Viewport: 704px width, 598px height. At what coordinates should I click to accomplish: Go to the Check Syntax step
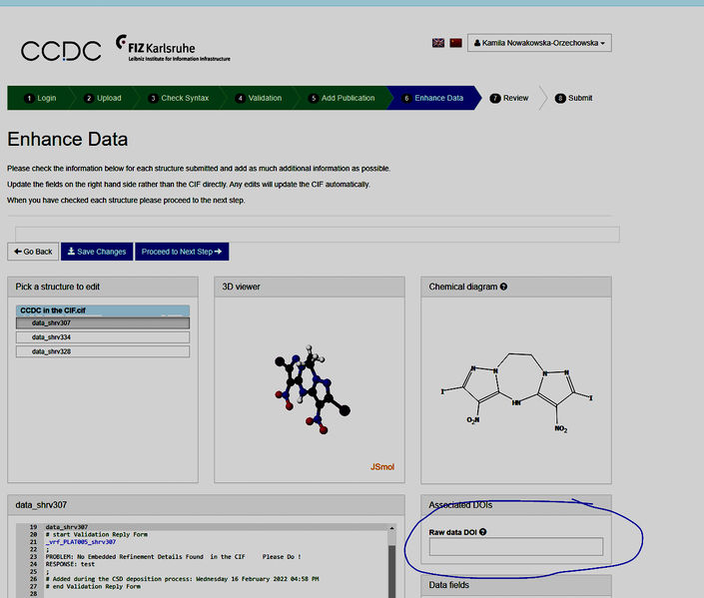(x=179, y=98)
